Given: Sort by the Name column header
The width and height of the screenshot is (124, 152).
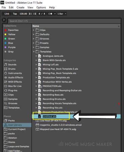Looking at the screenshot, I should [x=36, y=26].
